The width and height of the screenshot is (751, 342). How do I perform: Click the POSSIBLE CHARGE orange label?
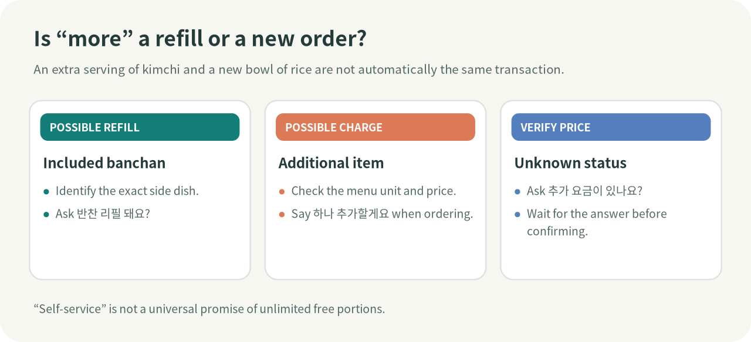pyautogui.click(x=375, y=127)
